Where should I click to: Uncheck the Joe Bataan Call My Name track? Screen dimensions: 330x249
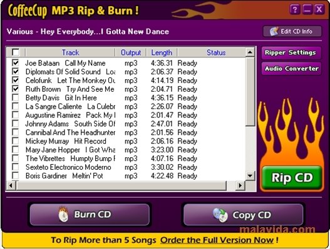[x=16, y=63]
